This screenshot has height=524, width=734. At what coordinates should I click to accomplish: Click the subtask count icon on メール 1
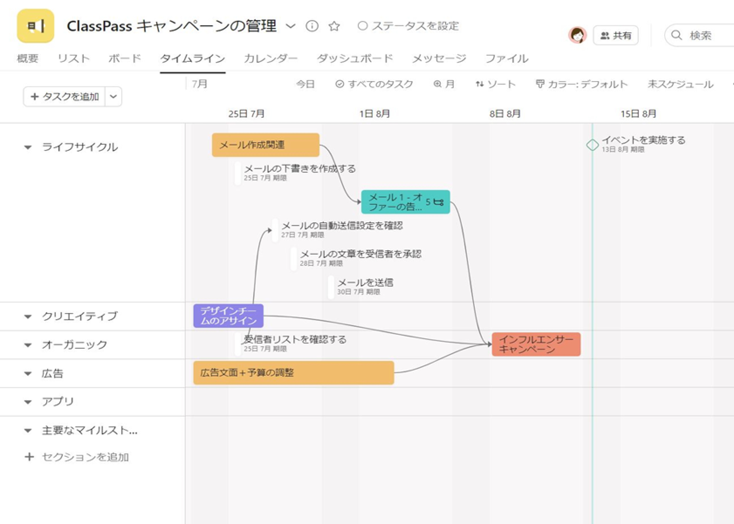434,202
